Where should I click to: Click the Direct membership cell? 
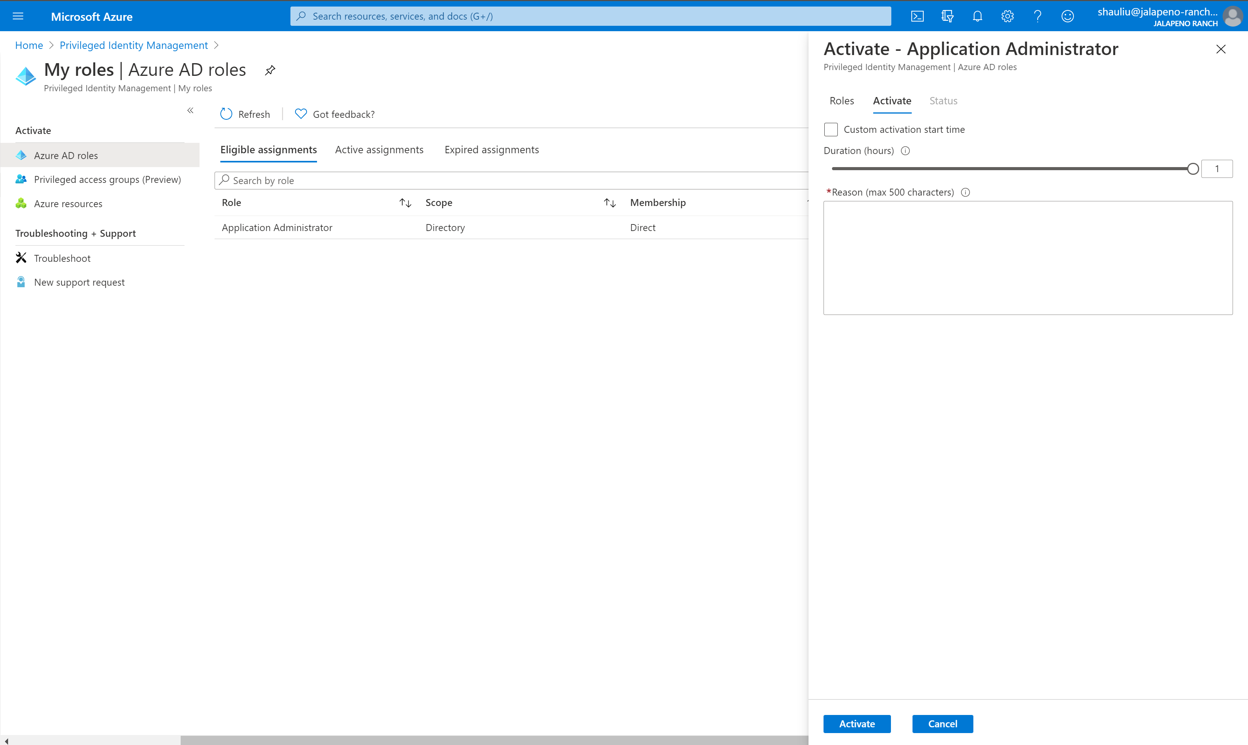coord(643,228)
